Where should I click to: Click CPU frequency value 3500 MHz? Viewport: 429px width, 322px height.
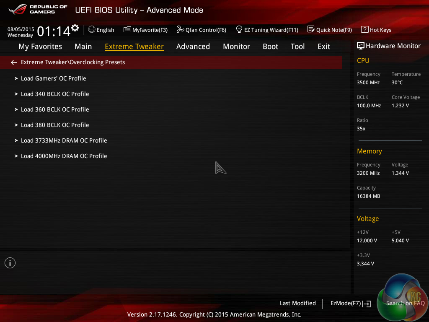pyautogui.click(x=368, y=83)
